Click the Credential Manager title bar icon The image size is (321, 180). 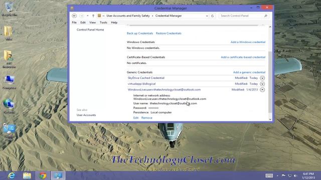click(x=72, y=8)
